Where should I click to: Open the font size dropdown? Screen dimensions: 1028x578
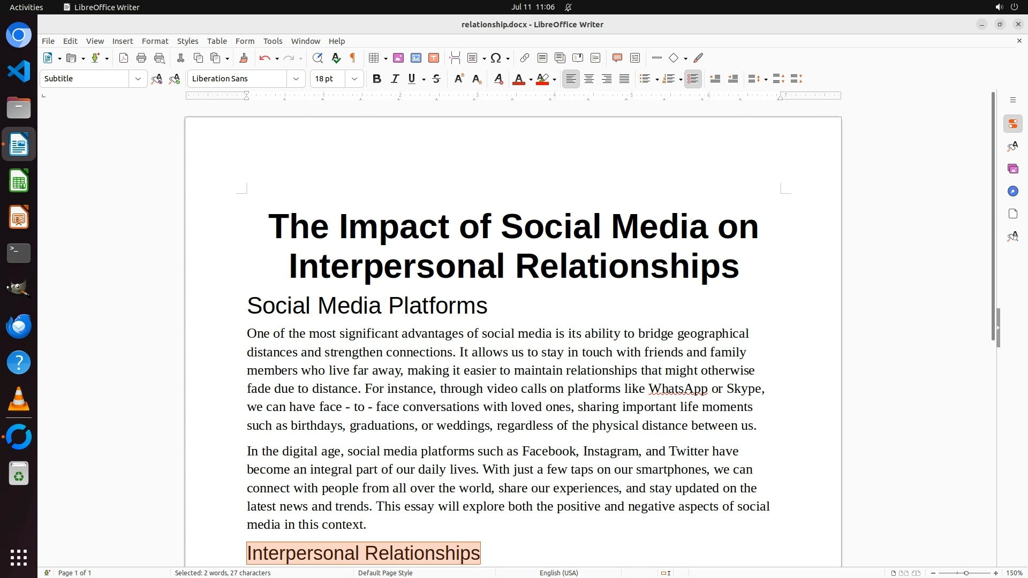[x=354, y=79]
